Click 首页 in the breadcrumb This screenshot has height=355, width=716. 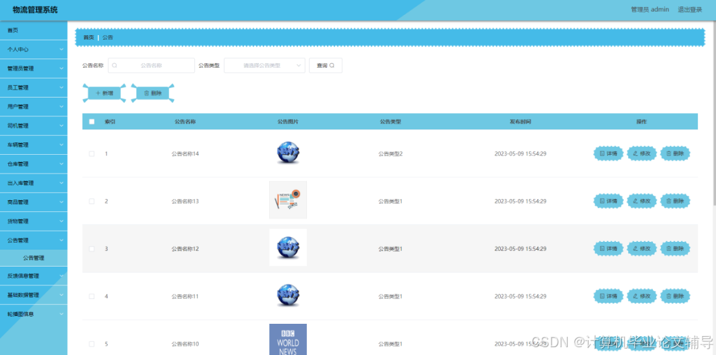[x=88, y=38]
